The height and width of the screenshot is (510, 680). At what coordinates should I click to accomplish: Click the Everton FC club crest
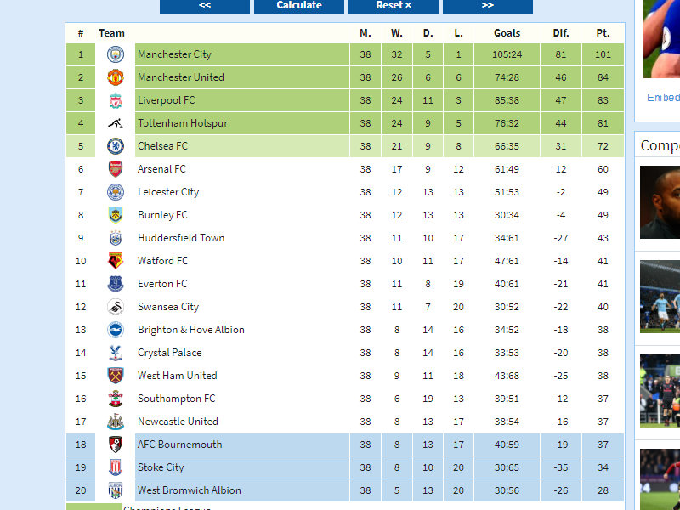(116, 284)
